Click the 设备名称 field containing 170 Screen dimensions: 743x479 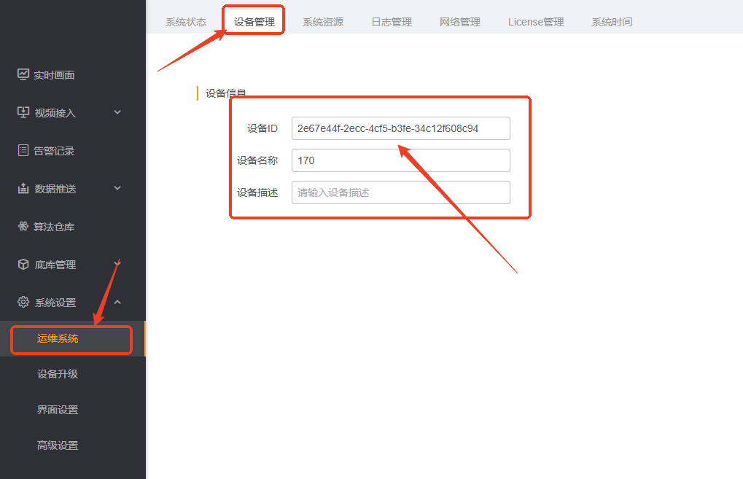point(401,160)
